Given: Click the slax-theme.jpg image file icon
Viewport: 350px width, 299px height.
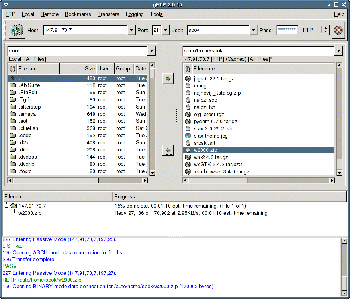Looking at the screenshot, I should tap(188, 136).
